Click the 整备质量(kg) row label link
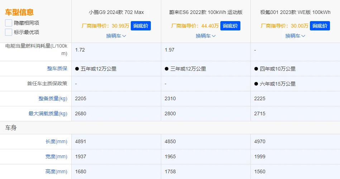The width and height of the screenshot is (340, 179). pos(53,98)
